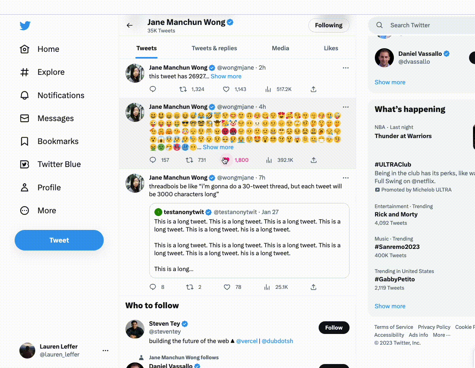
Task: Open more options on the emoji tweet
Action: tap(346, 107)
